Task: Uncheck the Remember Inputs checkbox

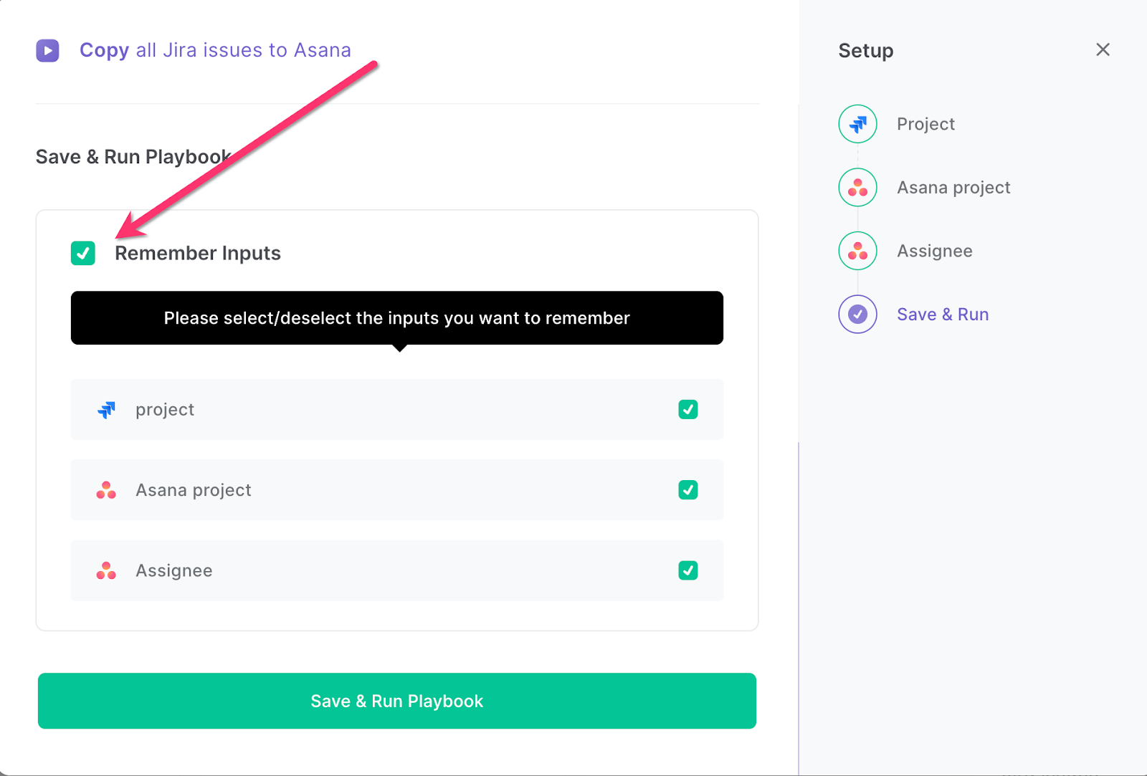Action: pos(83,253)
